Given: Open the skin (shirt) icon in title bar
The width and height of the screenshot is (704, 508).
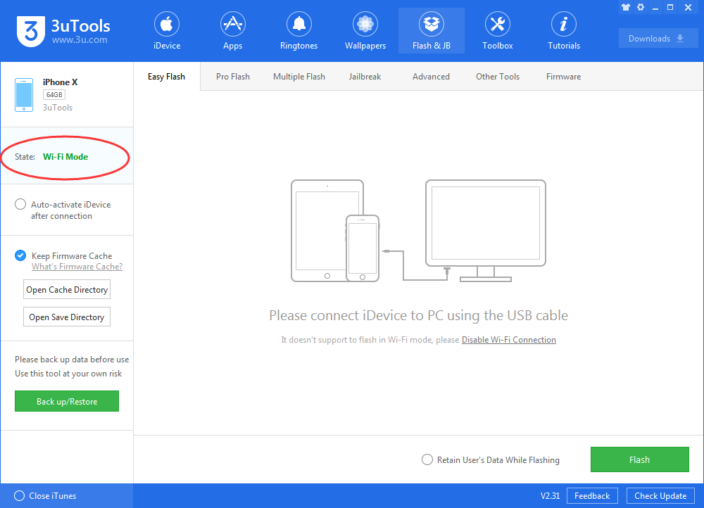Looking at the screenshot, I should coord(626,7).
